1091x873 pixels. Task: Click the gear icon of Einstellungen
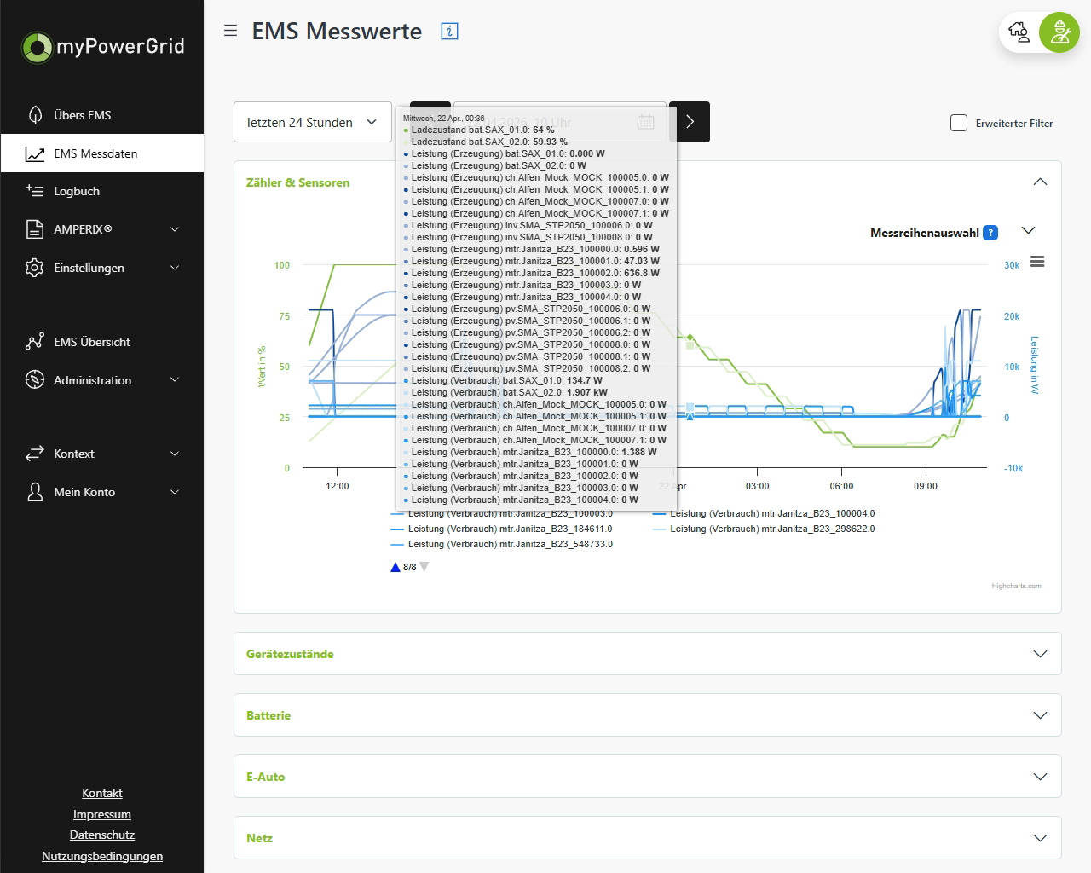[35, 268]
